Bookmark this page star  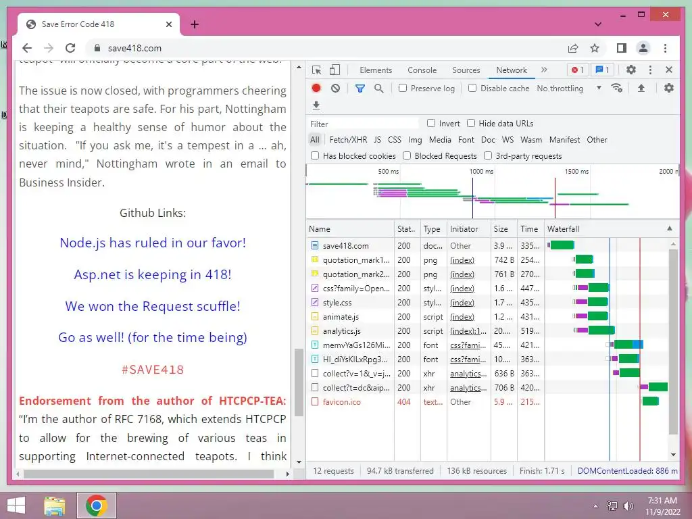pos(595,48)
